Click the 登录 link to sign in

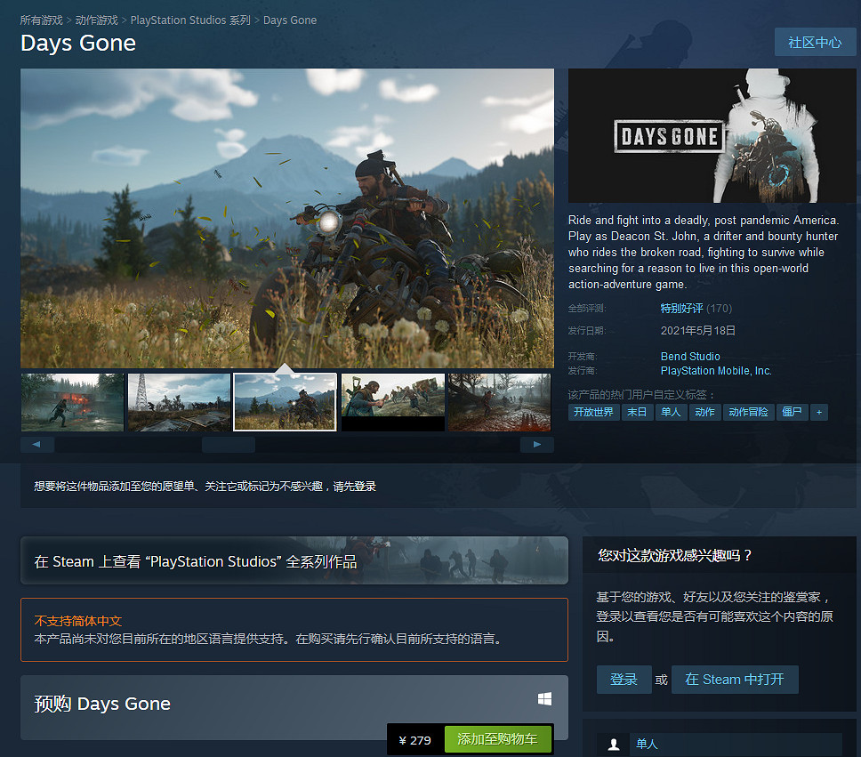coord(624,679)
